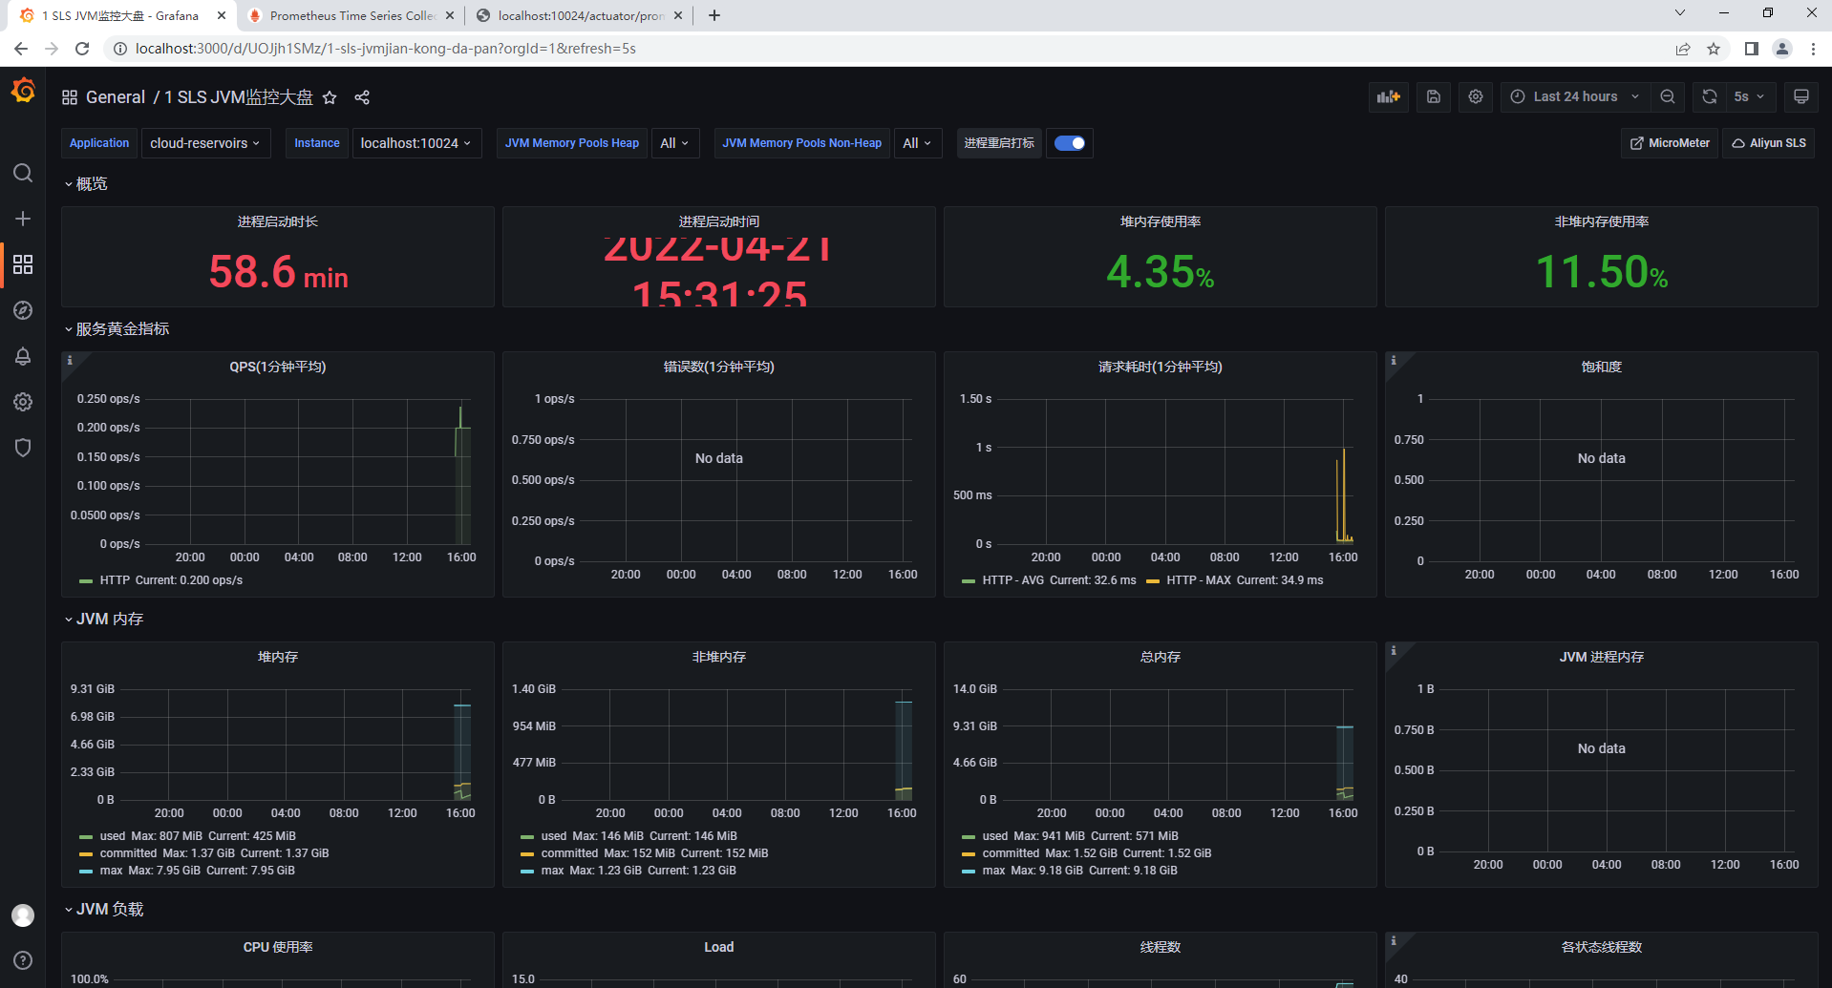
Task: Click the 1 SLS JVM监控大盘 dashboard title
Action: pos(239,97)
